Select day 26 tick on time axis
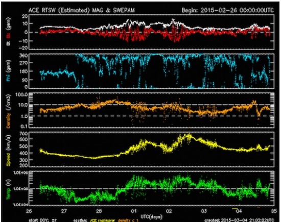Screen dimensions: 281x222 point(29,211)
